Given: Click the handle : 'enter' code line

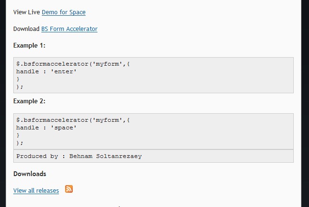Looking at the screenshot, I should (x=47, y=71).
